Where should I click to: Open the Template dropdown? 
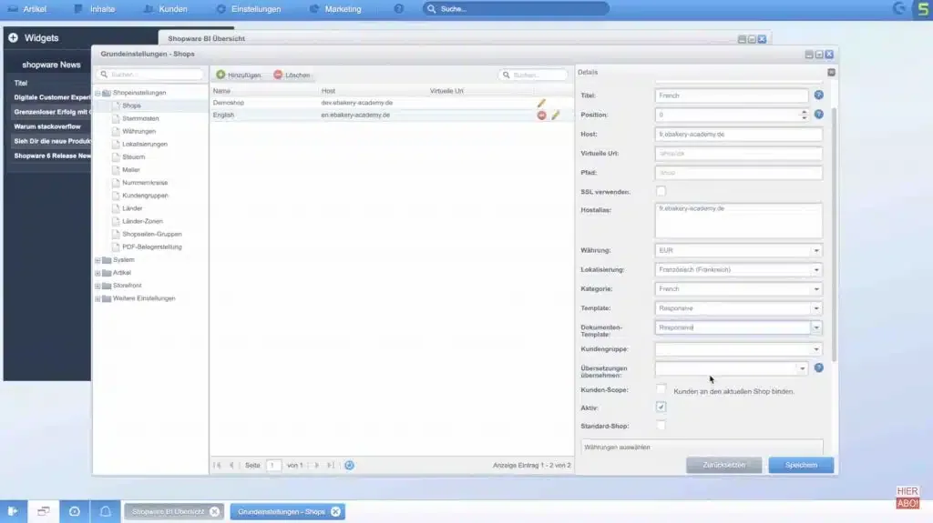tap(816, 308)
